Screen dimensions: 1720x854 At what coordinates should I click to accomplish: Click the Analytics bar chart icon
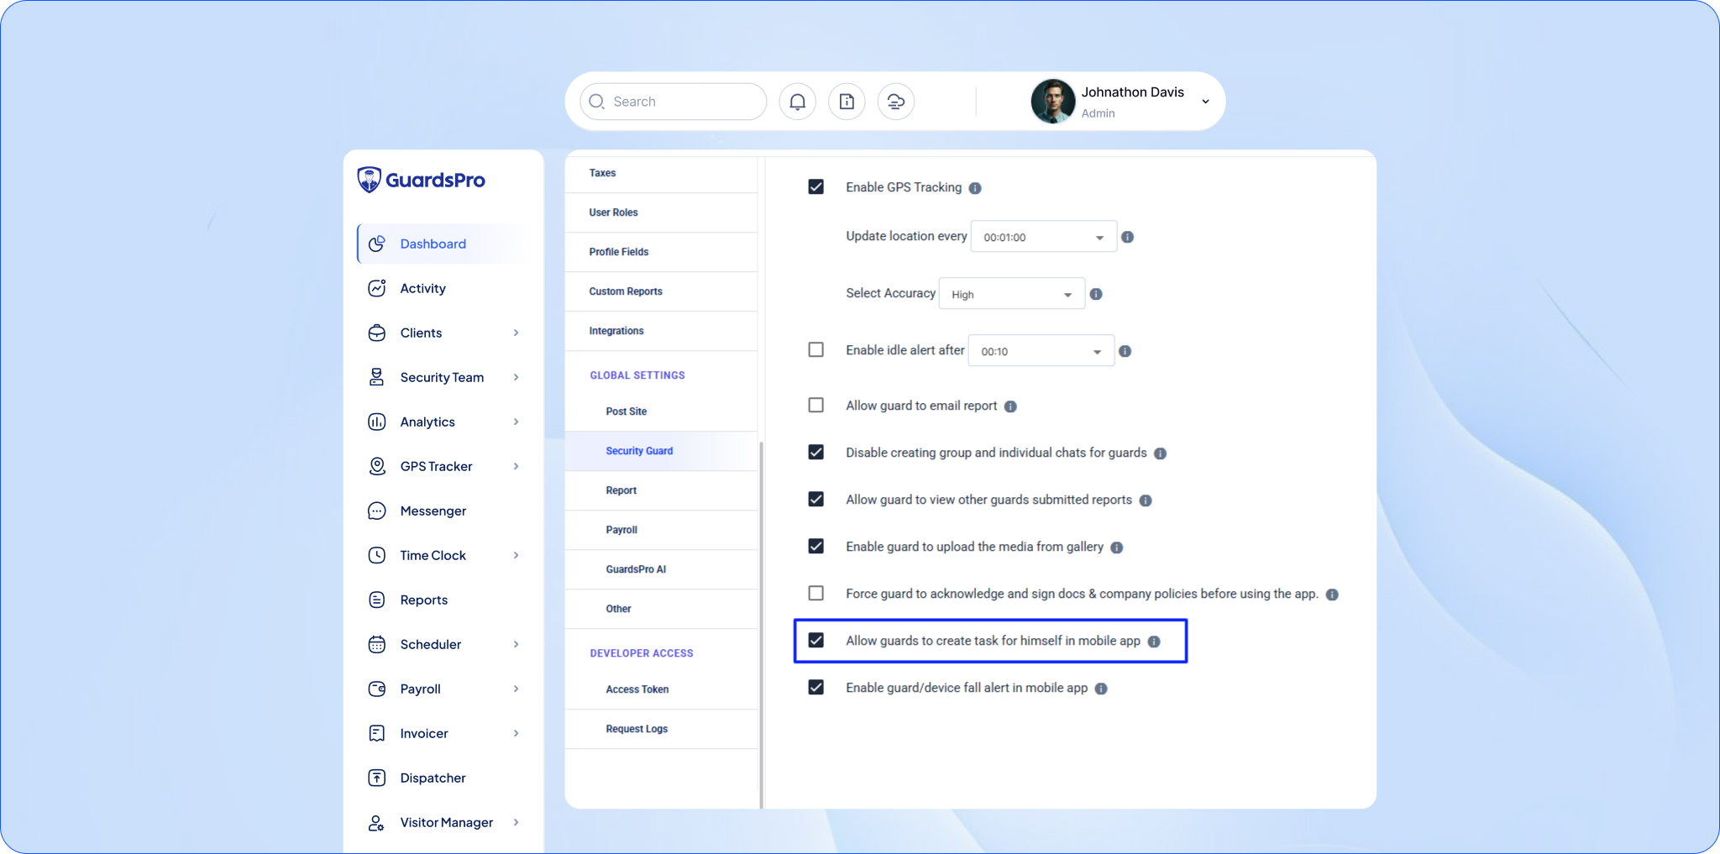point(377,422)
